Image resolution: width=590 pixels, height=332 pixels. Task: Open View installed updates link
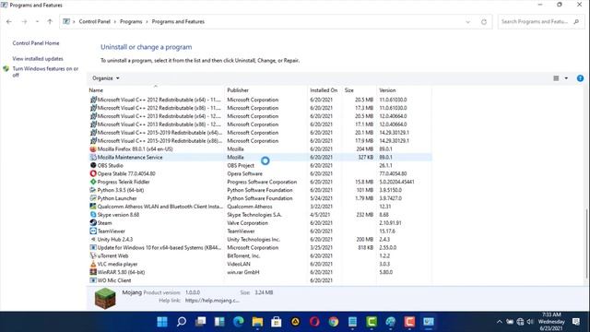coord(38,59)
